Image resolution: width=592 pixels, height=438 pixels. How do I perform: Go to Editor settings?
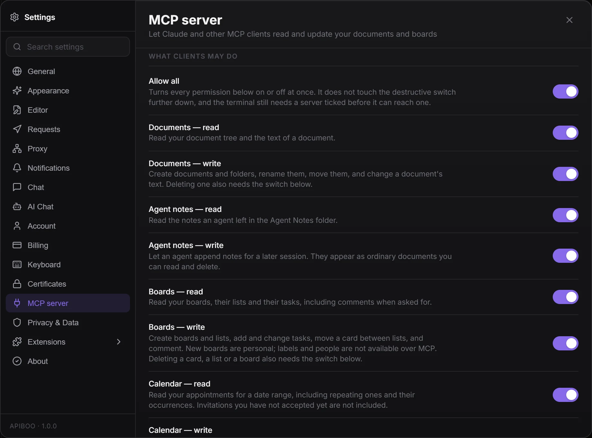click(x=68, y=110)
